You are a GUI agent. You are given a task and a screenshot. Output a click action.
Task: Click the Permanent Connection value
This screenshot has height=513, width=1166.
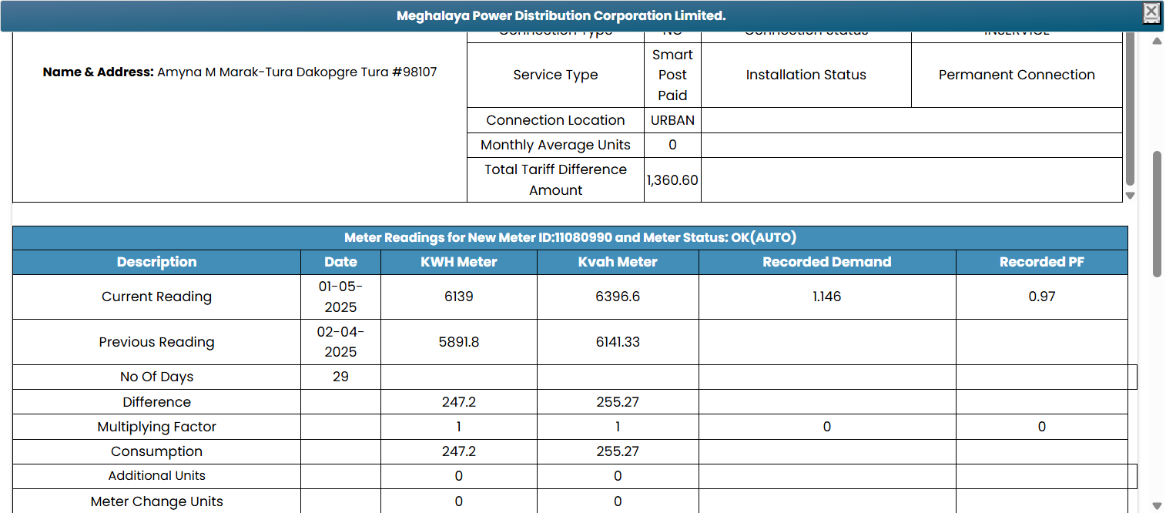1017,75
